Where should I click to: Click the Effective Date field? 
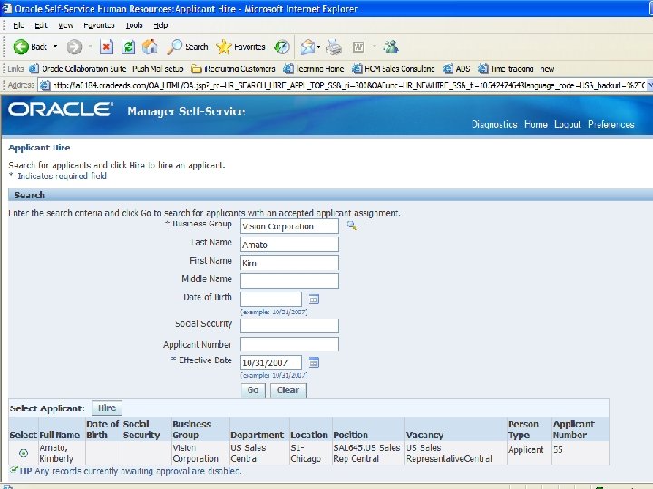point(271,362)
